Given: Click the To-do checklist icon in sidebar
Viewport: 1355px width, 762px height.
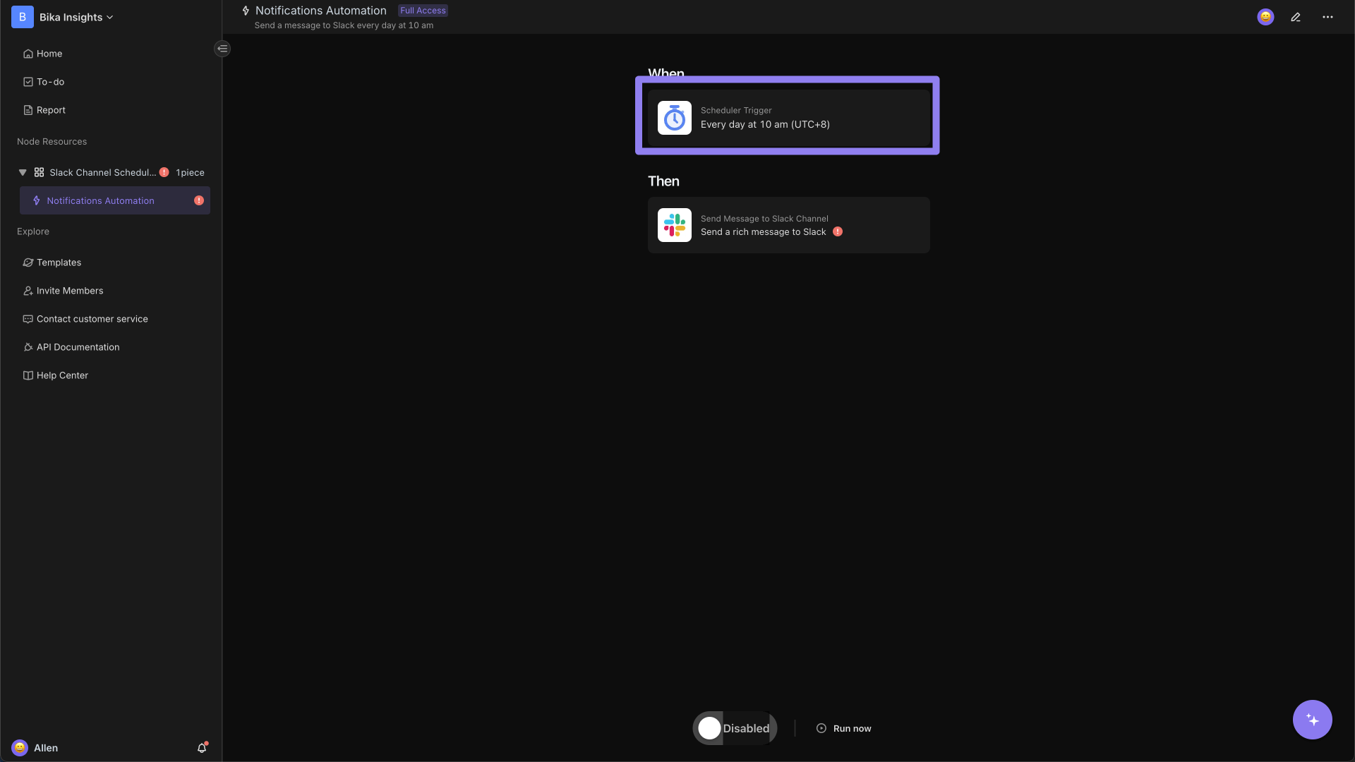Looking at the screenshot, I should (x=28, y=82).
